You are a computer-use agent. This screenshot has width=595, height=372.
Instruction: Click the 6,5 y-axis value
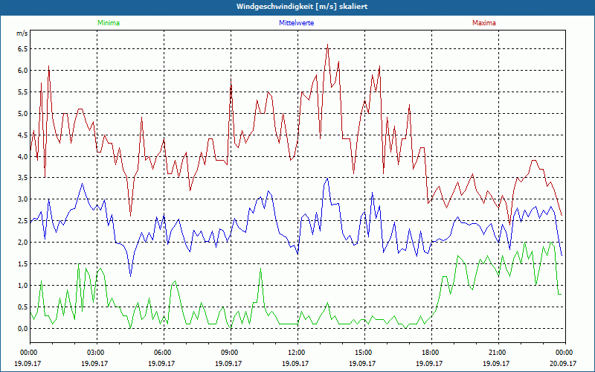[22, 49]
